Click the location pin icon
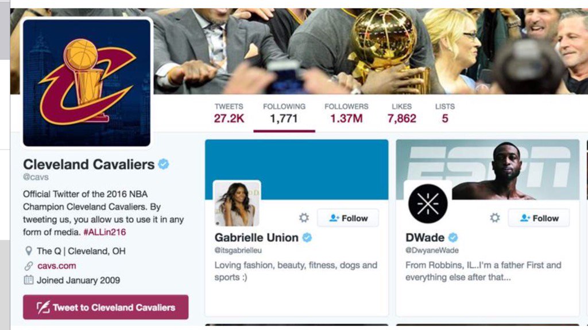Screen dimensions: 588x330 (29, 251)
